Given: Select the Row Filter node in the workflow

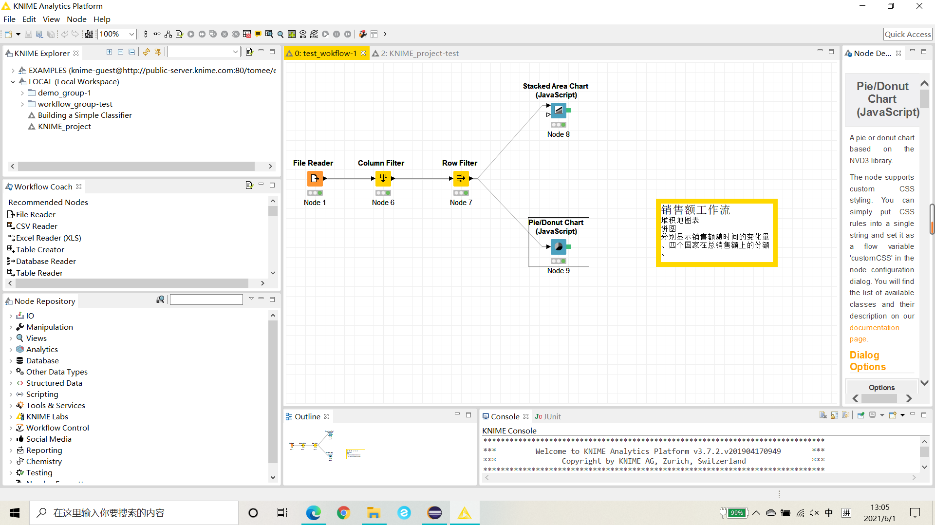Looking at the screenshot, I should pyautogui.click(x=461, y=178).
